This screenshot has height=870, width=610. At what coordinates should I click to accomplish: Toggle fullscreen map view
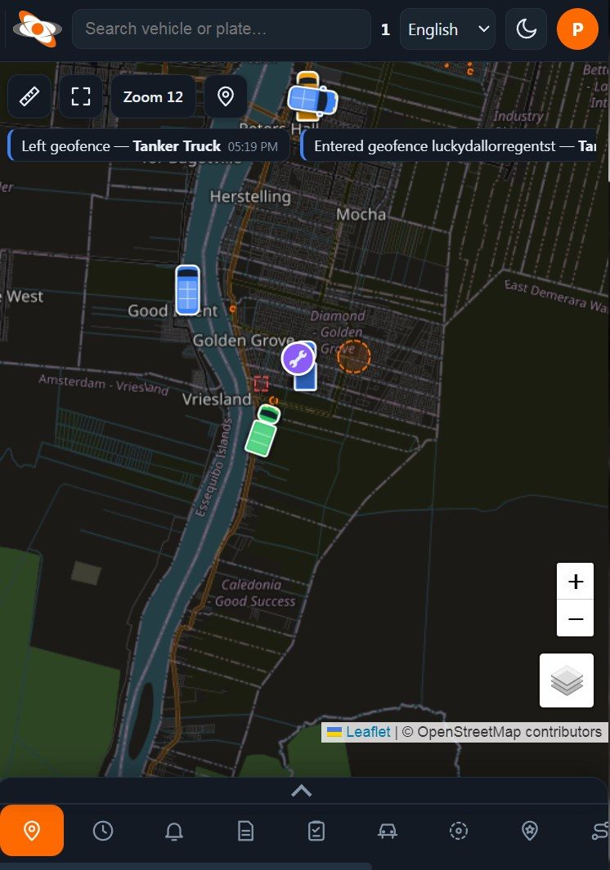click(x=81, y=96)
